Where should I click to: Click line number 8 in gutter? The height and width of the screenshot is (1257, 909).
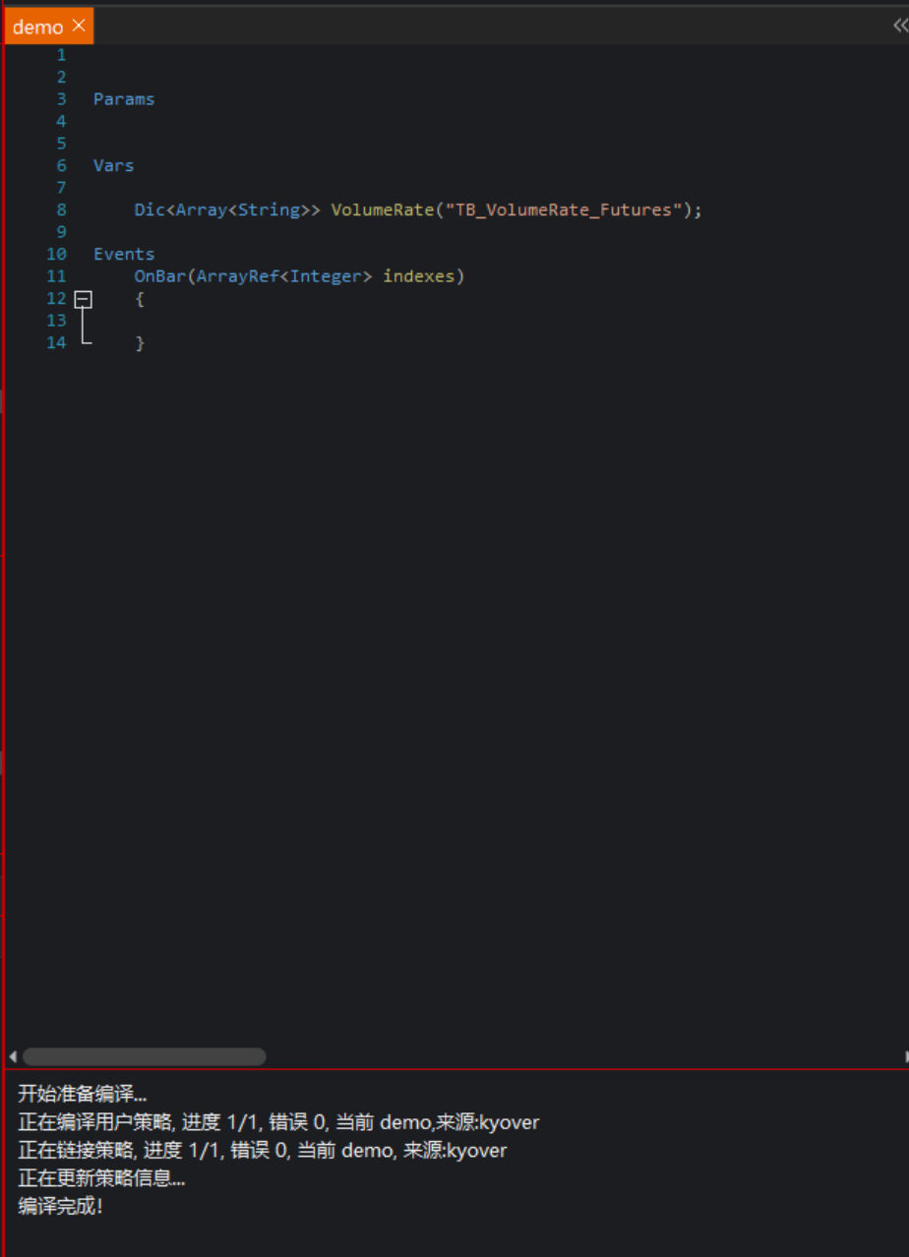61,209
